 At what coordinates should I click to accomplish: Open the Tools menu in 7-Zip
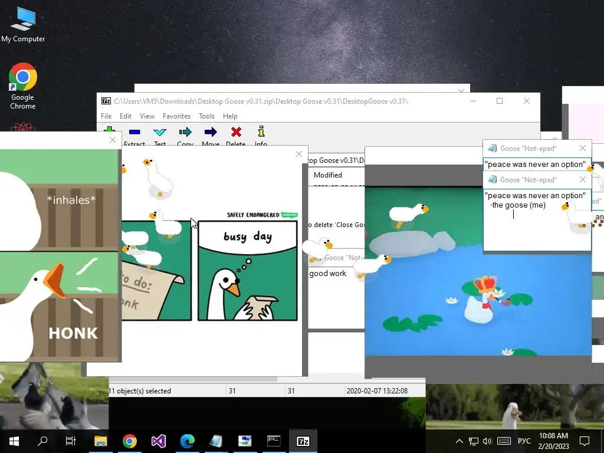tap(207, 116)
